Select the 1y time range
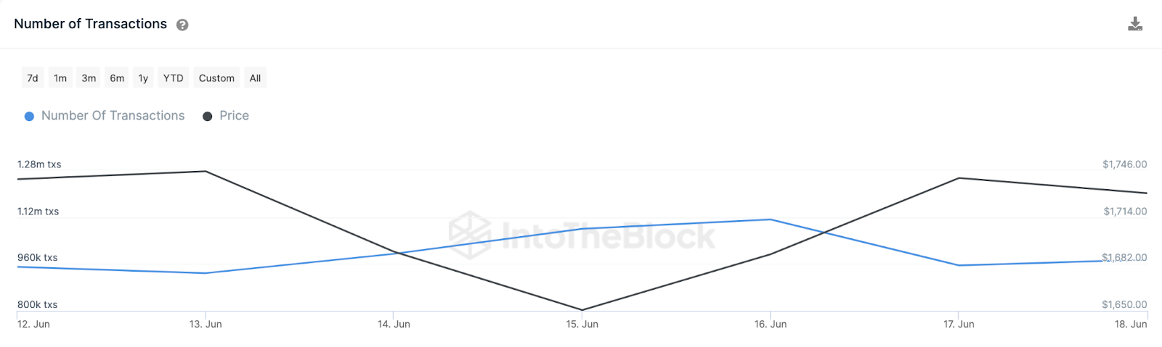Viewport: 1162px width, 347px height. 143,78
